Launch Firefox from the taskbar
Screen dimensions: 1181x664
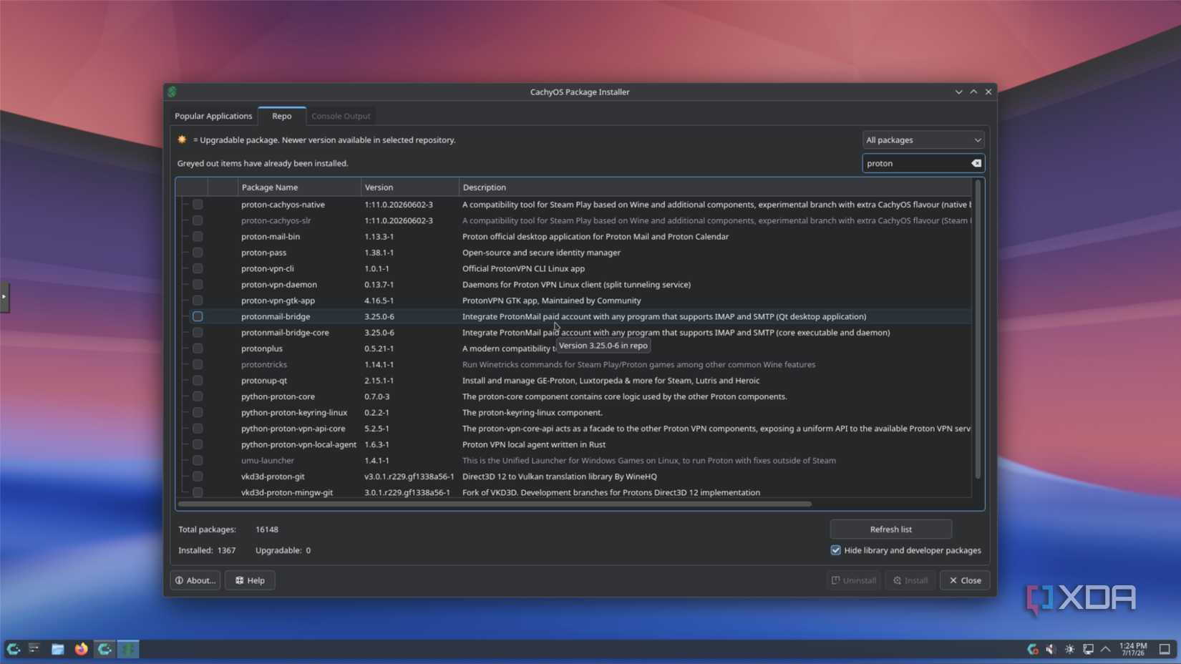click(x=81, y=649)
